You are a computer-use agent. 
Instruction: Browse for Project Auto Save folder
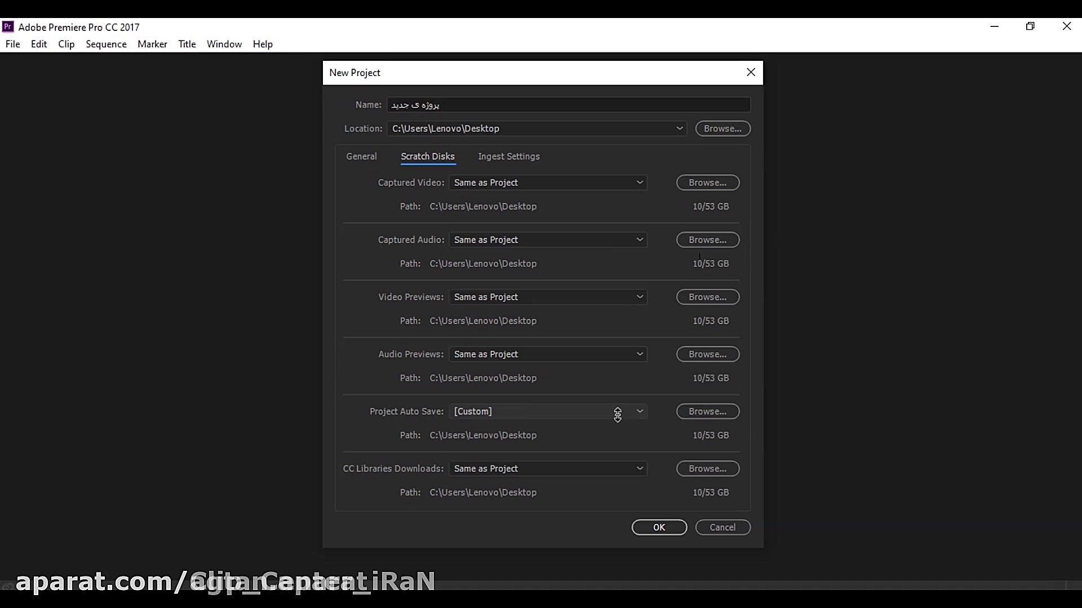[707, 412]
